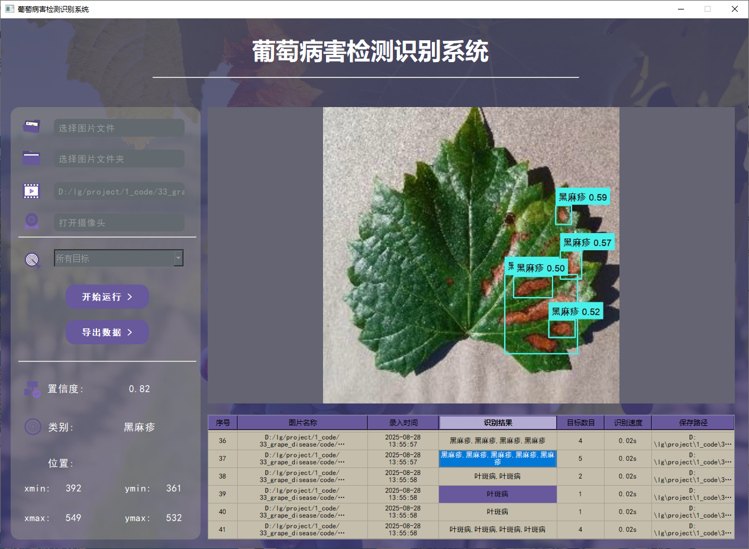Select row number 40 cell
This screenshot has width=749, height=549.
click(x=222, y=512)
